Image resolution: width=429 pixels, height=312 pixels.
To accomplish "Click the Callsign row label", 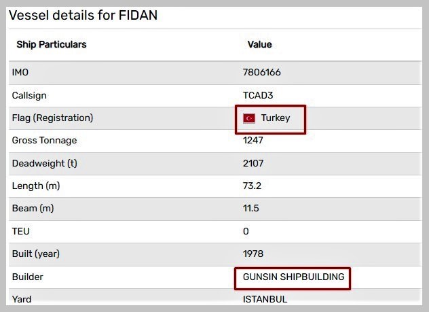I will 29,96.
